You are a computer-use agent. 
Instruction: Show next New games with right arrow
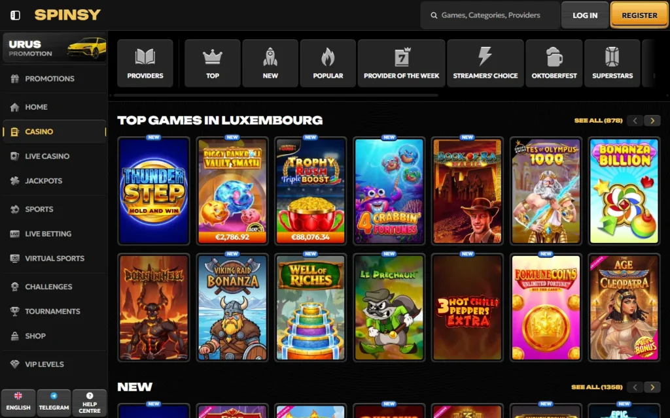pyautogui.click(x=652, y=387)
